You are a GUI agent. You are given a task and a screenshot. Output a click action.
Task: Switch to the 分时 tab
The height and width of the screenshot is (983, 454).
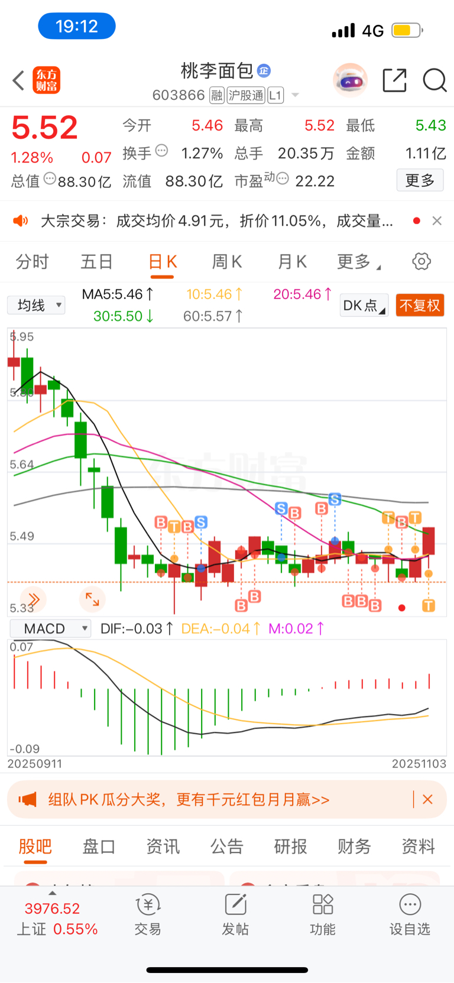pyautogui.click(x=32, y=261)
